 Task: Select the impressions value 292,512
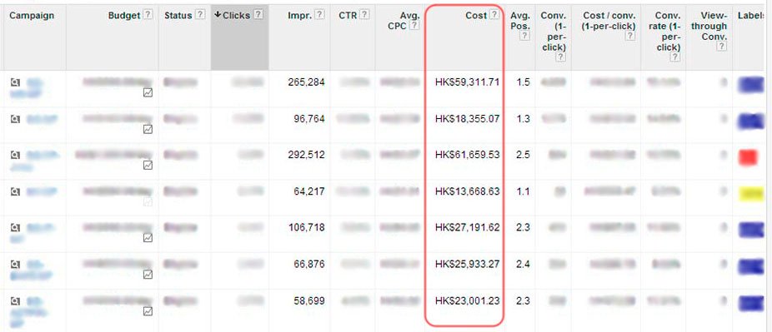pyautogui.click(x=306, y=156)
